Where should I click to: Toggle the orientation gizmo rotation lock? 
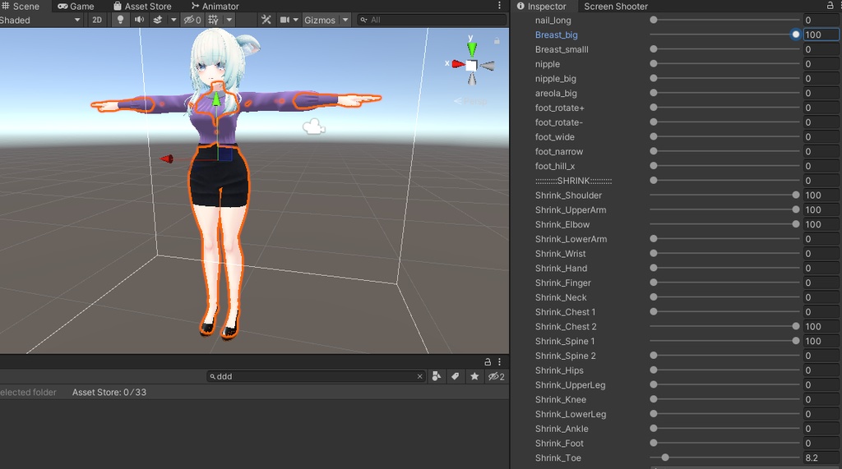click(497, 41)
